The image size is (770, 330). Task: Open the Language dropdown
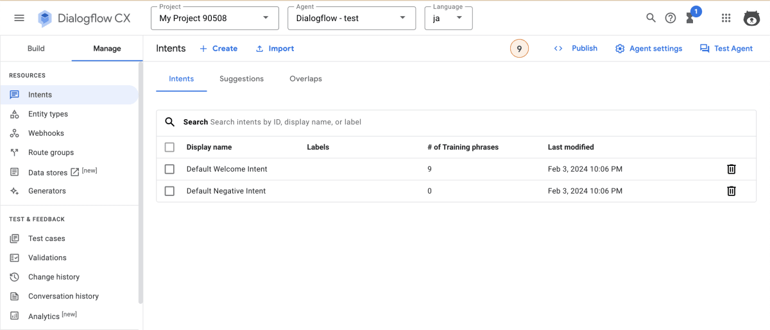coord(449,18)
